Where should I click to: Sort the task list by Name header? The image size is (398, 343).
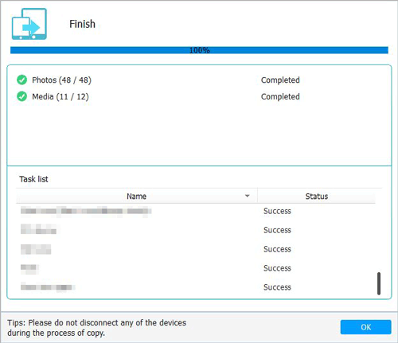[x=137, y=196]
